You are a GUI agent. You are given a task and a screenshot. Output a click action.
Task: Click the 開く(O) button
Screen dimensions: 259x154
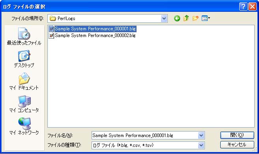(x=237, y=135)
